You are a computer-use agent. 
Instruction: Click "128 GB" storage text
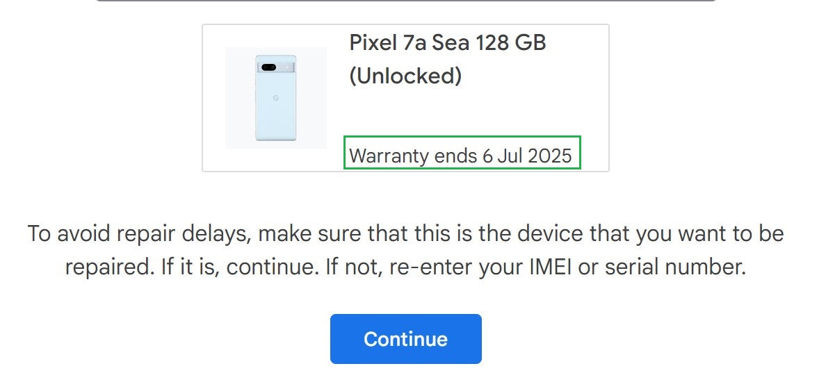coord(511,43)
